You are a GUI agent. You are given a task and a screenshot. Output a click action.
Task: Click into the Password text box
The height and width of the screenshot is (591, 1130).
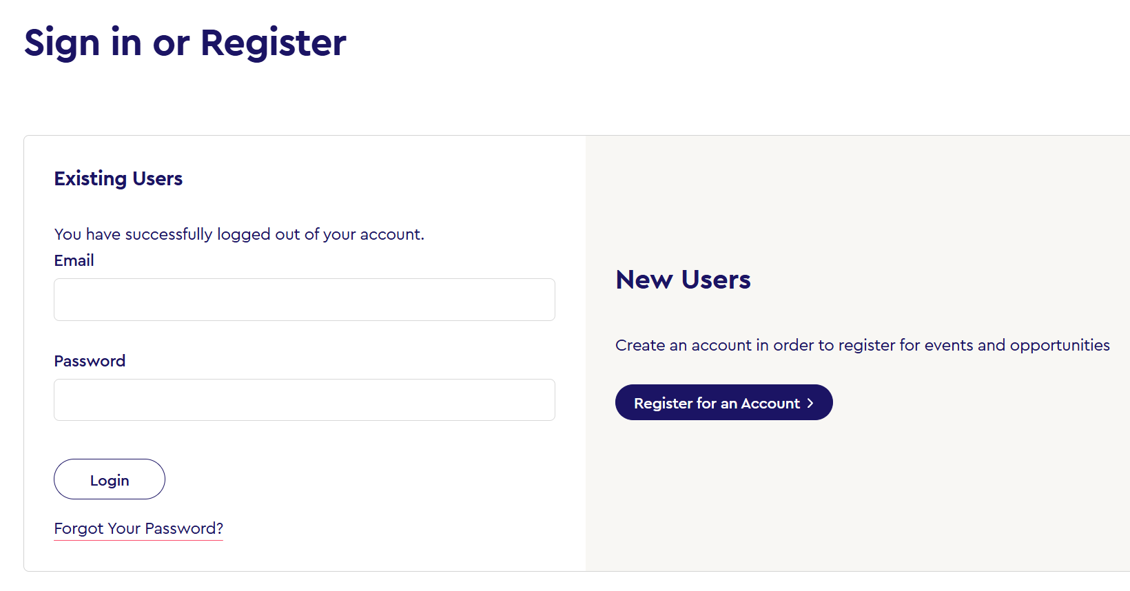click(x=304, y=400)
